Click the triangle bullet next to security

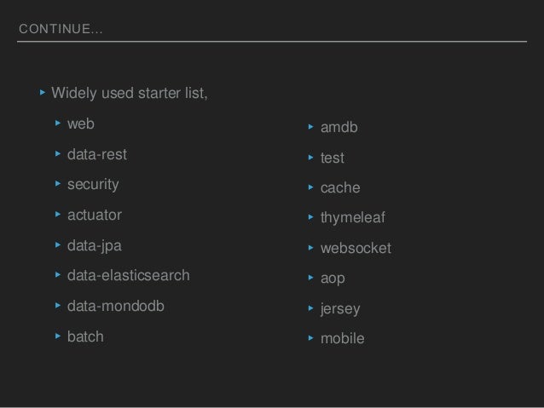[58, 184]
